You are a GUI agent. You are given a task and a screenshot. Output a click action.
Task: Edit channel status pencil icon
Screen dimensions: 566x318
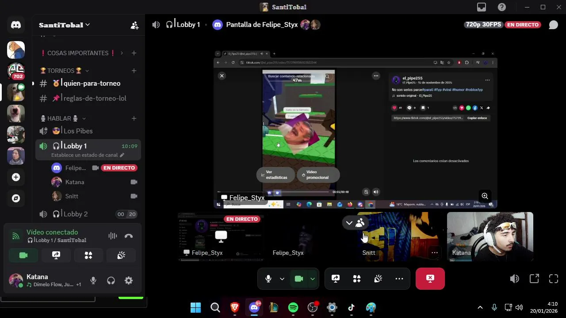(122, 155)
